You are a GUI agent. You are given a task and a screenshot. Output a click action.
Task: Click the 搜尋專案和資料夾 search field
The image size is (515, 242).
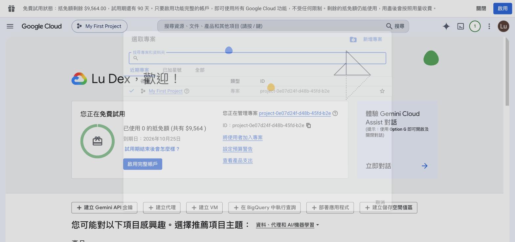coord(257,58)
